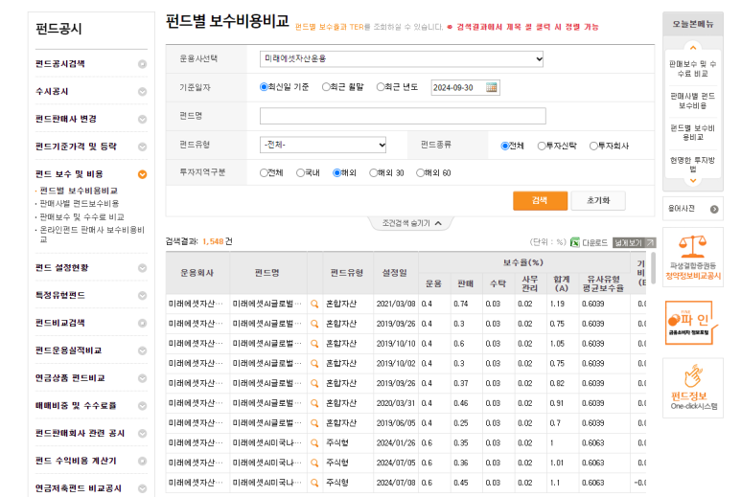Click the 초기화 reset button
Screen dimensions: 741x497
pos(598,200)
